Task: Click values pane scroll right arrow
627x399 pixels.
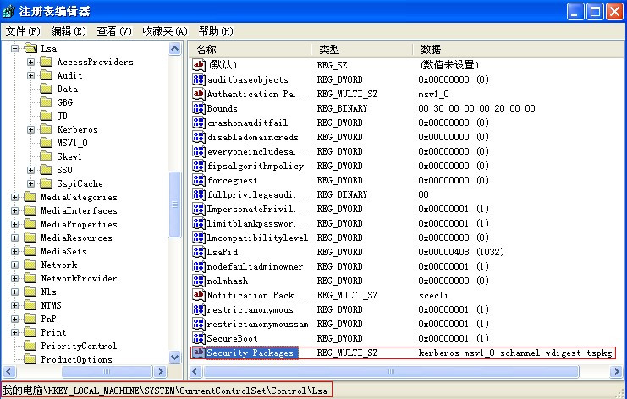Action: click(616, 372)
